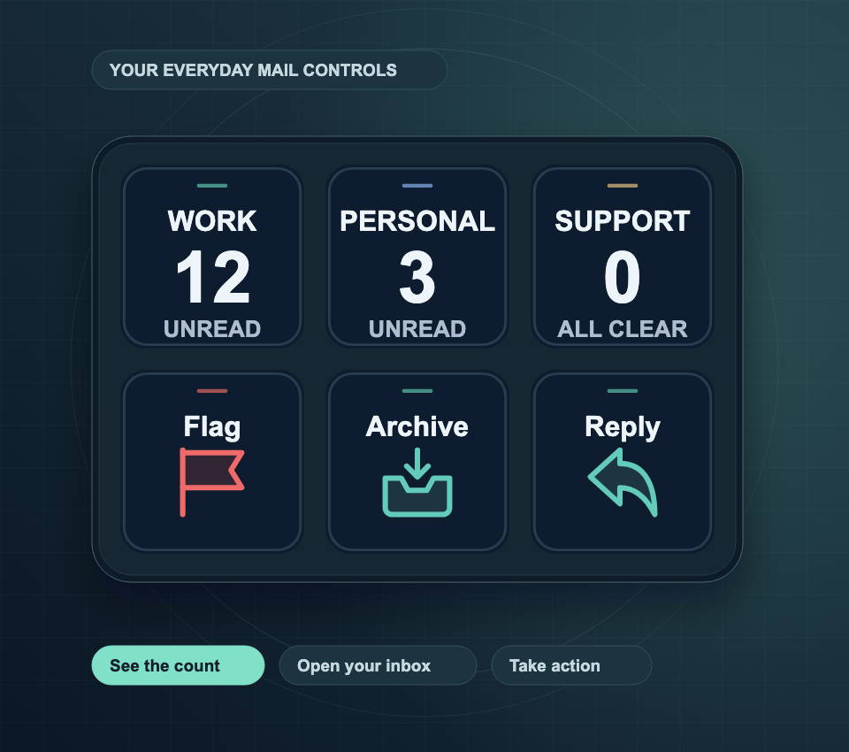Viewport: 849px width, 752px height.
Task: Open the Personal inbox key
Action: click(x=417, y=257)
